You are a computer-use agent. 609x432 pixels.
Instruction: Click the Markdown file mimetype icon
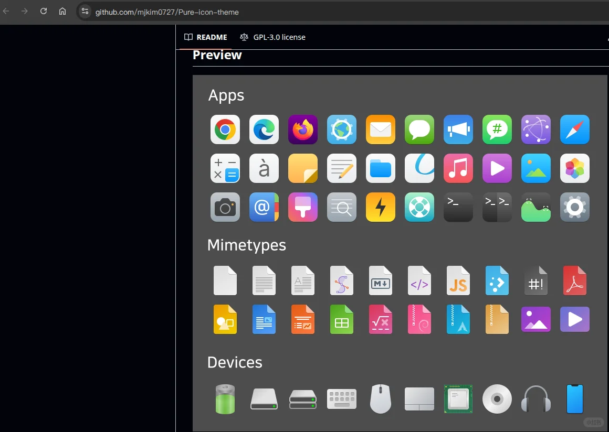(x=381, y=280)
